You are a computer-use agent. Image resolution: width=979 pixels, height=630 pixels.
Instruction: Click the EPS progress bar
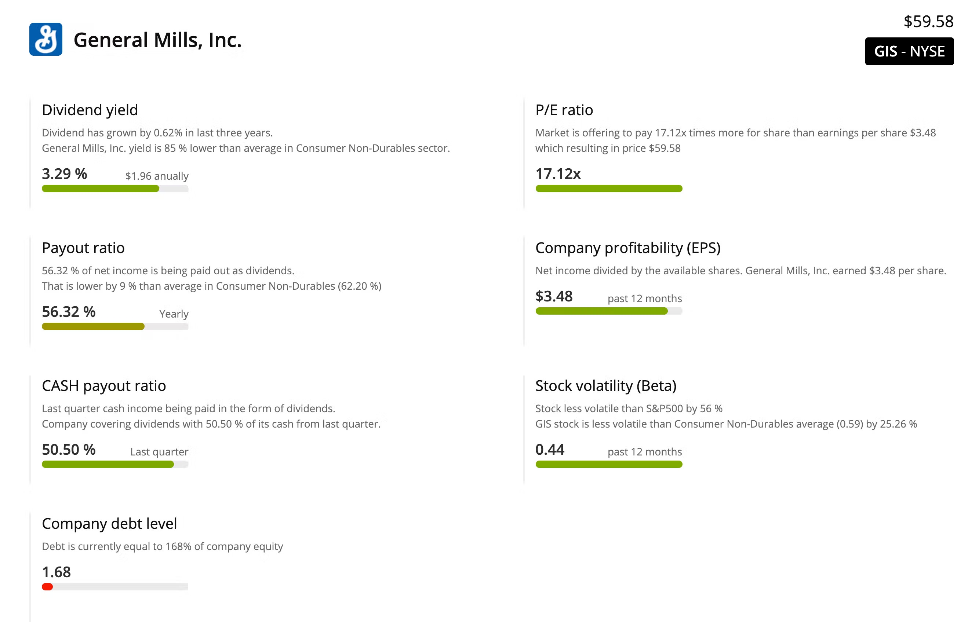609,311
